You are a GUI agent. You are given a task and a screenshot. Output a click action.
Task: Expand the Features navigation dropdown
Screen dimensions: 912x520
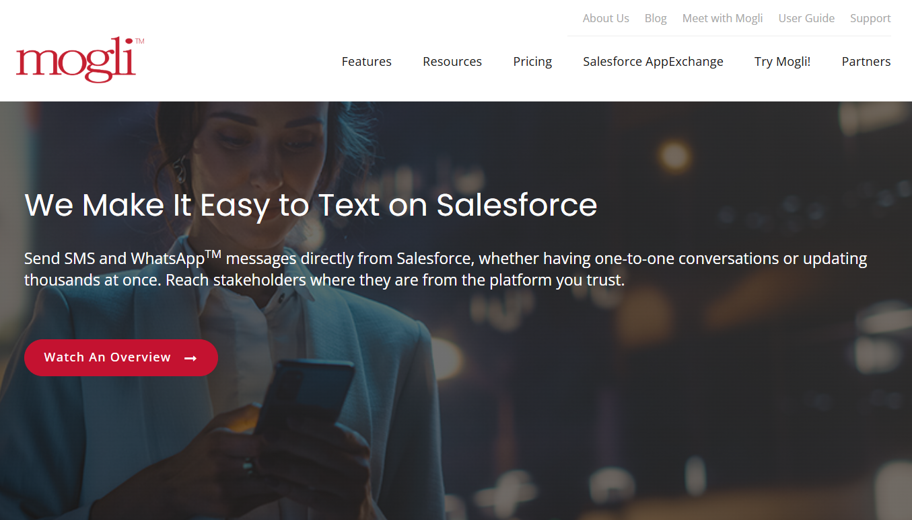pyautogui.click(x=366, y=61)
